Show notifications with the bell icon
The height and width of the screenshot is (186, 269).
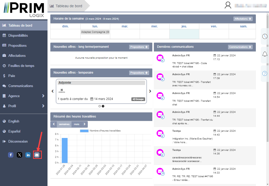(x=265, y=54)
